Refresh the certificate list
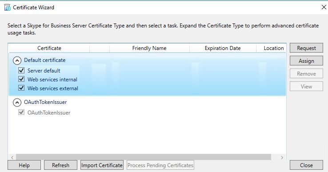 tap(60, 165)
